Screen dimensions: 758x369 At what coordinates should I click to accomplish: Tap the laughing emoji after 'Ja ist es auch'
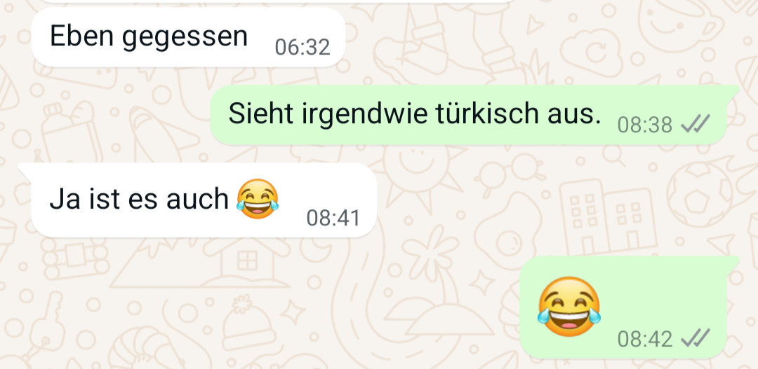coord(258,199)
